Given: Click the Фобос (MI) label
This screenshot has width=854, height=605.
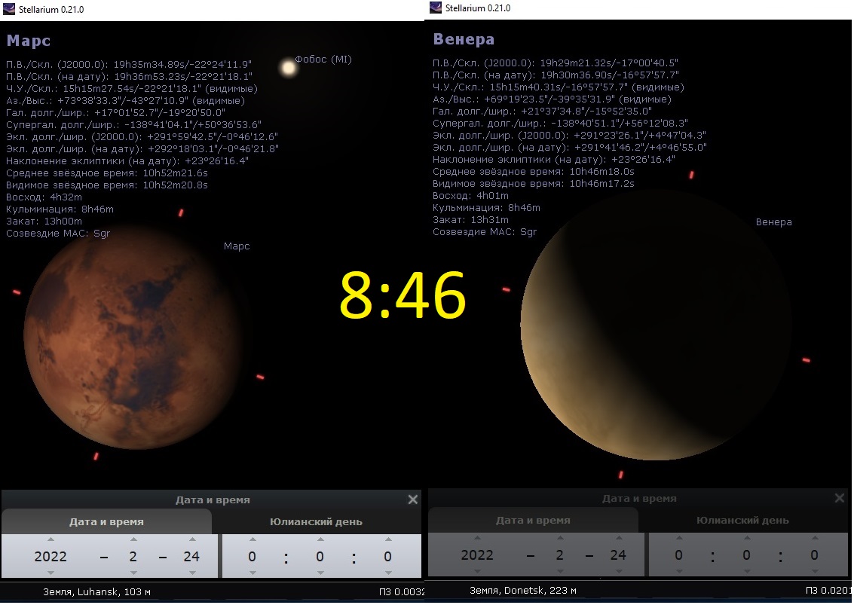Looking at the screenshot, I should [x=323, y=59].
